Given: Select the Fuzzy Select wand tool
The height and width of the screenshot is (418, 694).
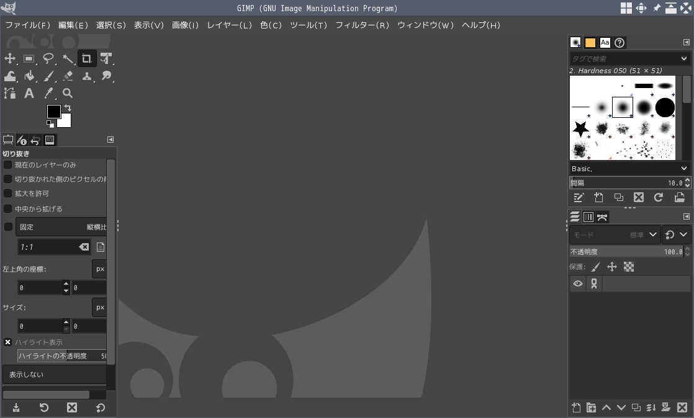Looking at the screenshot, I should pyautogui.click(x=68, y=58).
